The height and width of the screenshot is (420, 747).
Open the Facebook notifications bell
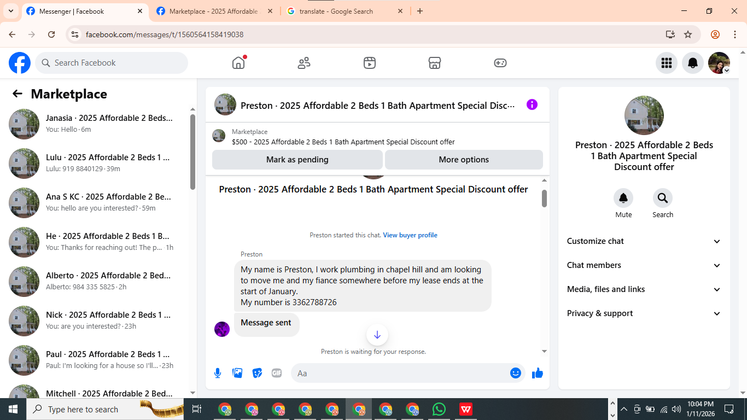(x=693, y=63)
